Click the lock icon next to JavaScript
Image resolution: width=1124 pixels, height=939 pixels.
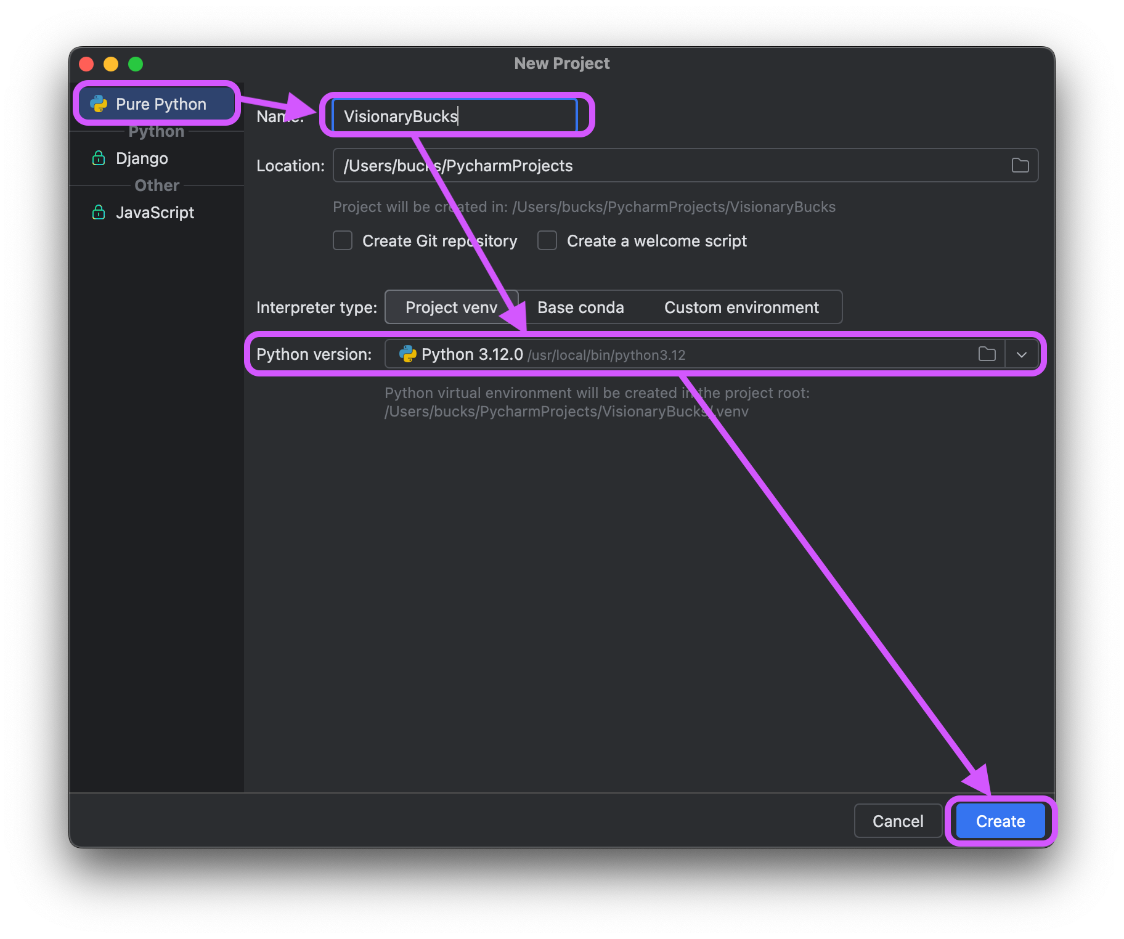click(x=99, y=213)
